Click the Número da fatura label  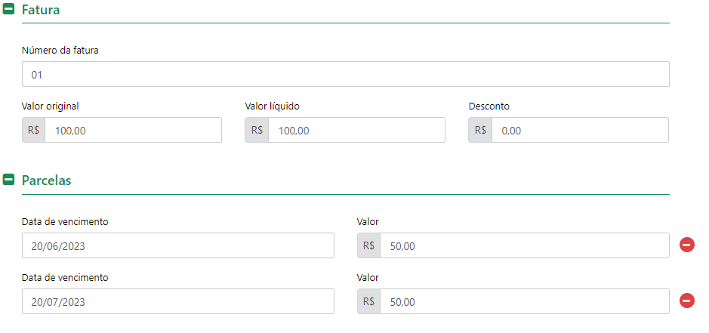[x=60, y=51]
